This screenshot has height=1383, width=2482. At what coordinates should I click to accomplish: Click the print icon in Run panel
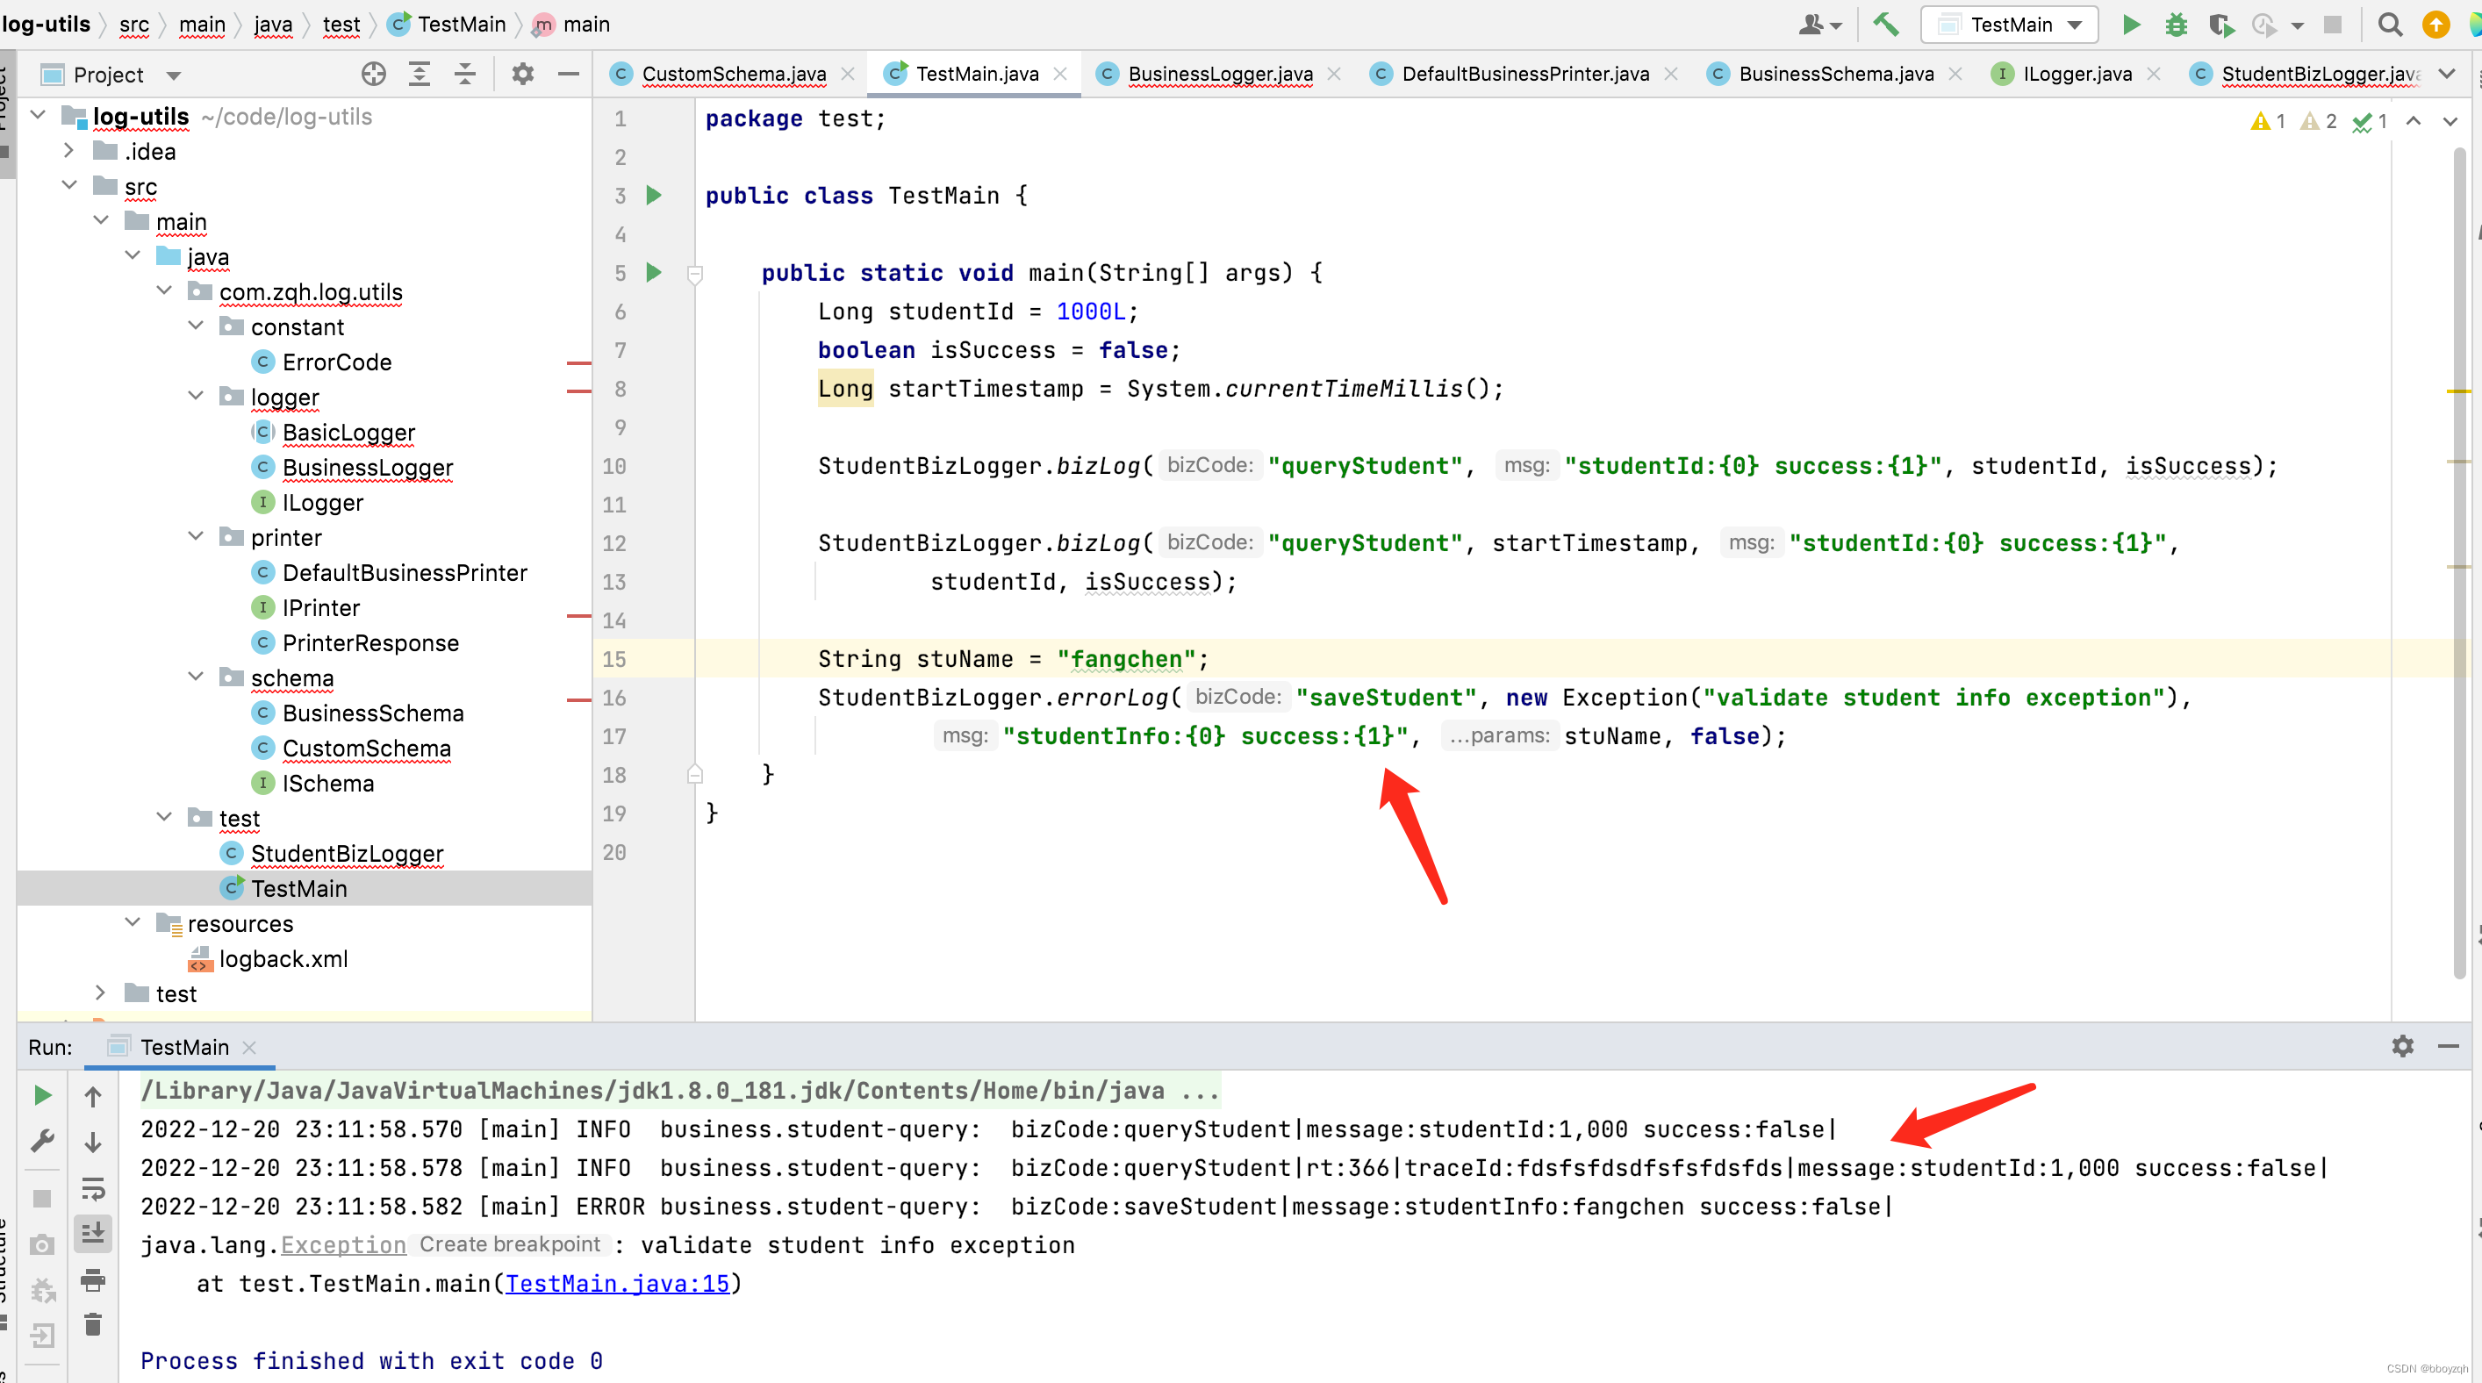(92, 1280)
